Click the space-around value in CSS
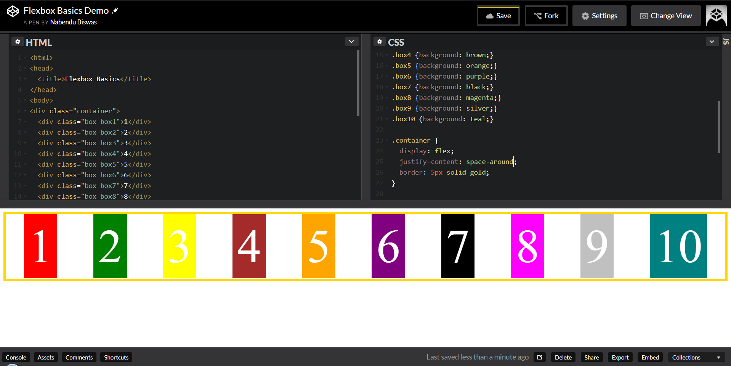 (490, 162)
